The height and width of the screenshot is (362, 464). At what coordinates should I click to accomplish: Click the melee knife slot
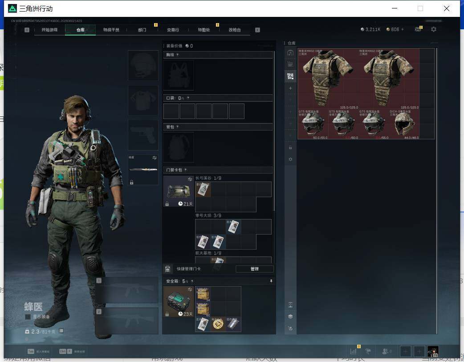coord(143,170)
